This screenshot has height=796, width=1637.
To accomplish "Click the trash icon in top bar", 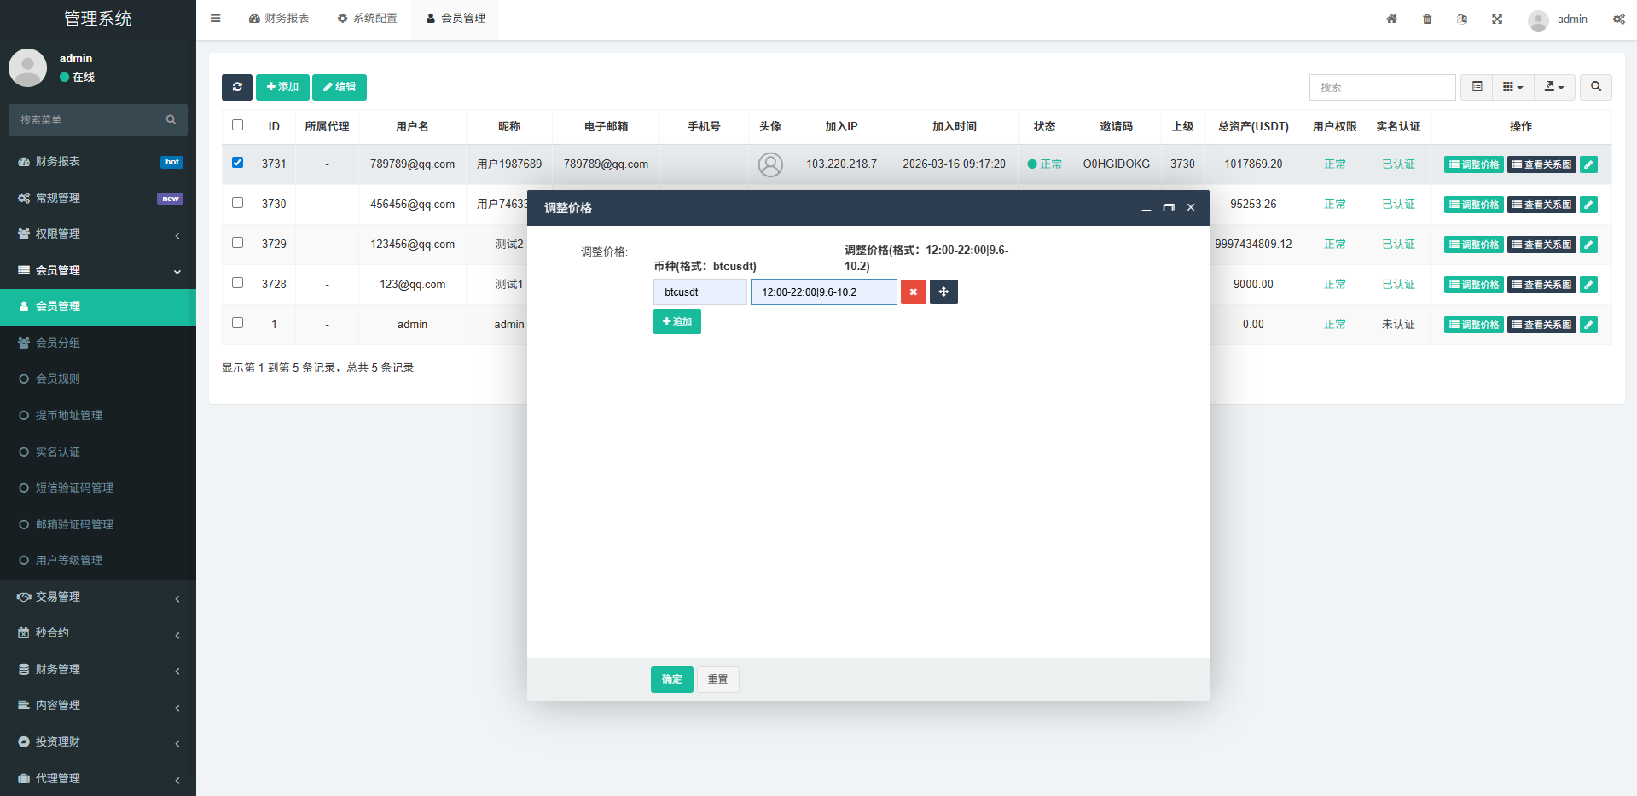I will click(x=1427, y=19).
